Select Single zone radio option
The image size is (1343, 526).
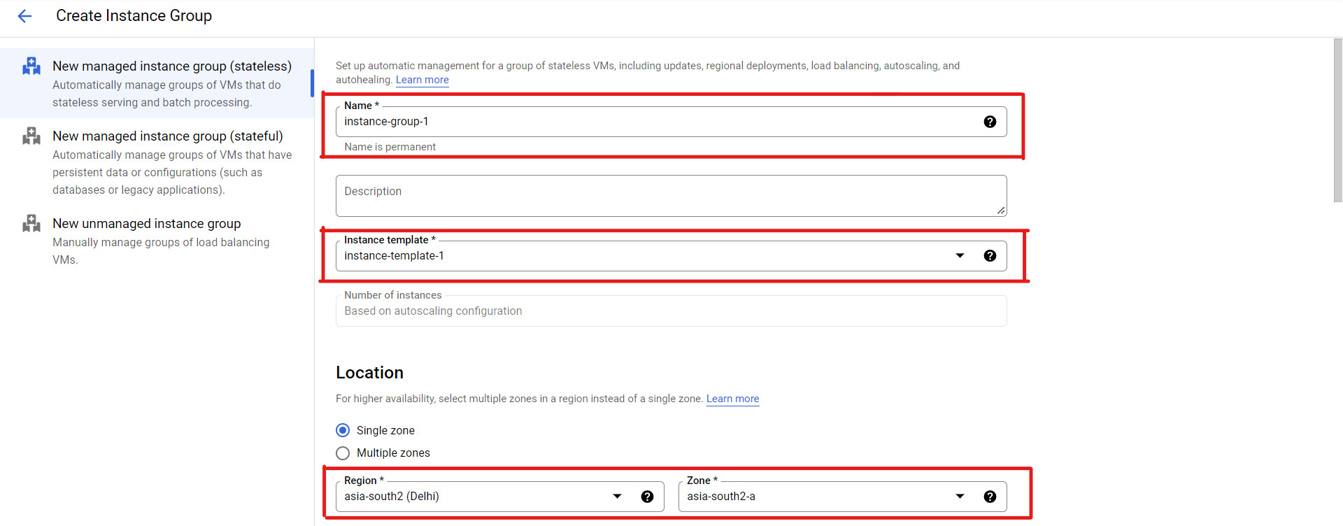click(343, 430)
